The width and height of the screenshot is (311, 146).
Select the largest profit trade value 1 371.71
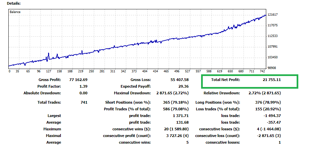[x=181, y=116]
